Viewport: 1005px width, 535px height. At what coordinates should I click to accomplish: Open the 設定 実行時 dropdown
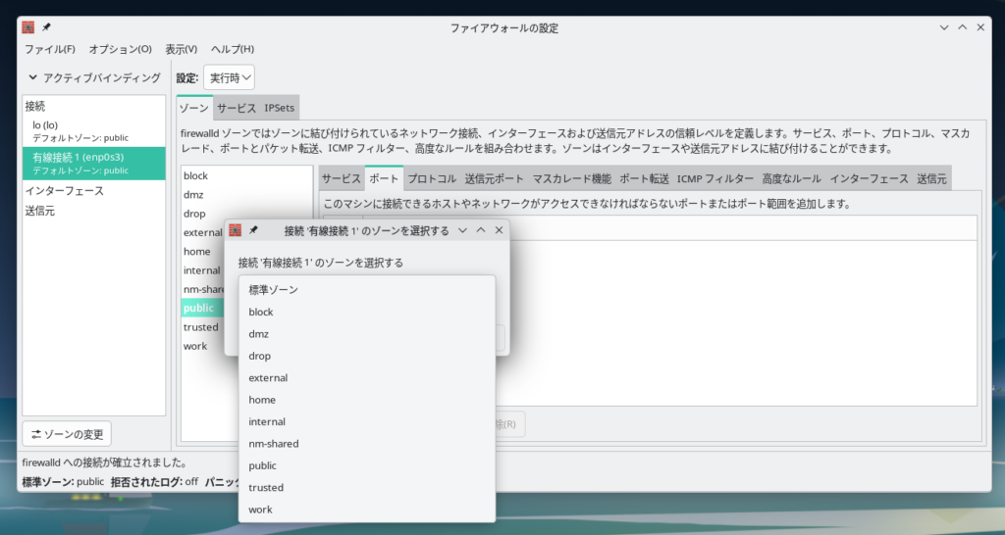pyautogui.click(x=229, y=77)
